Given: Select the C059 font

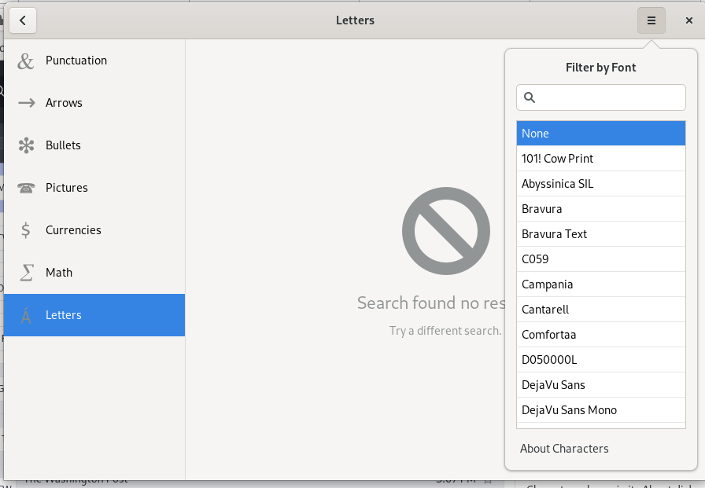Looking at the screenshot, I should pos(600,259).
